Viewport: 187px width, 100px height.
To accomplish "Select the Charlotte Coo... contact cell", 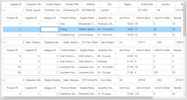I will click(x=53, y=10).
